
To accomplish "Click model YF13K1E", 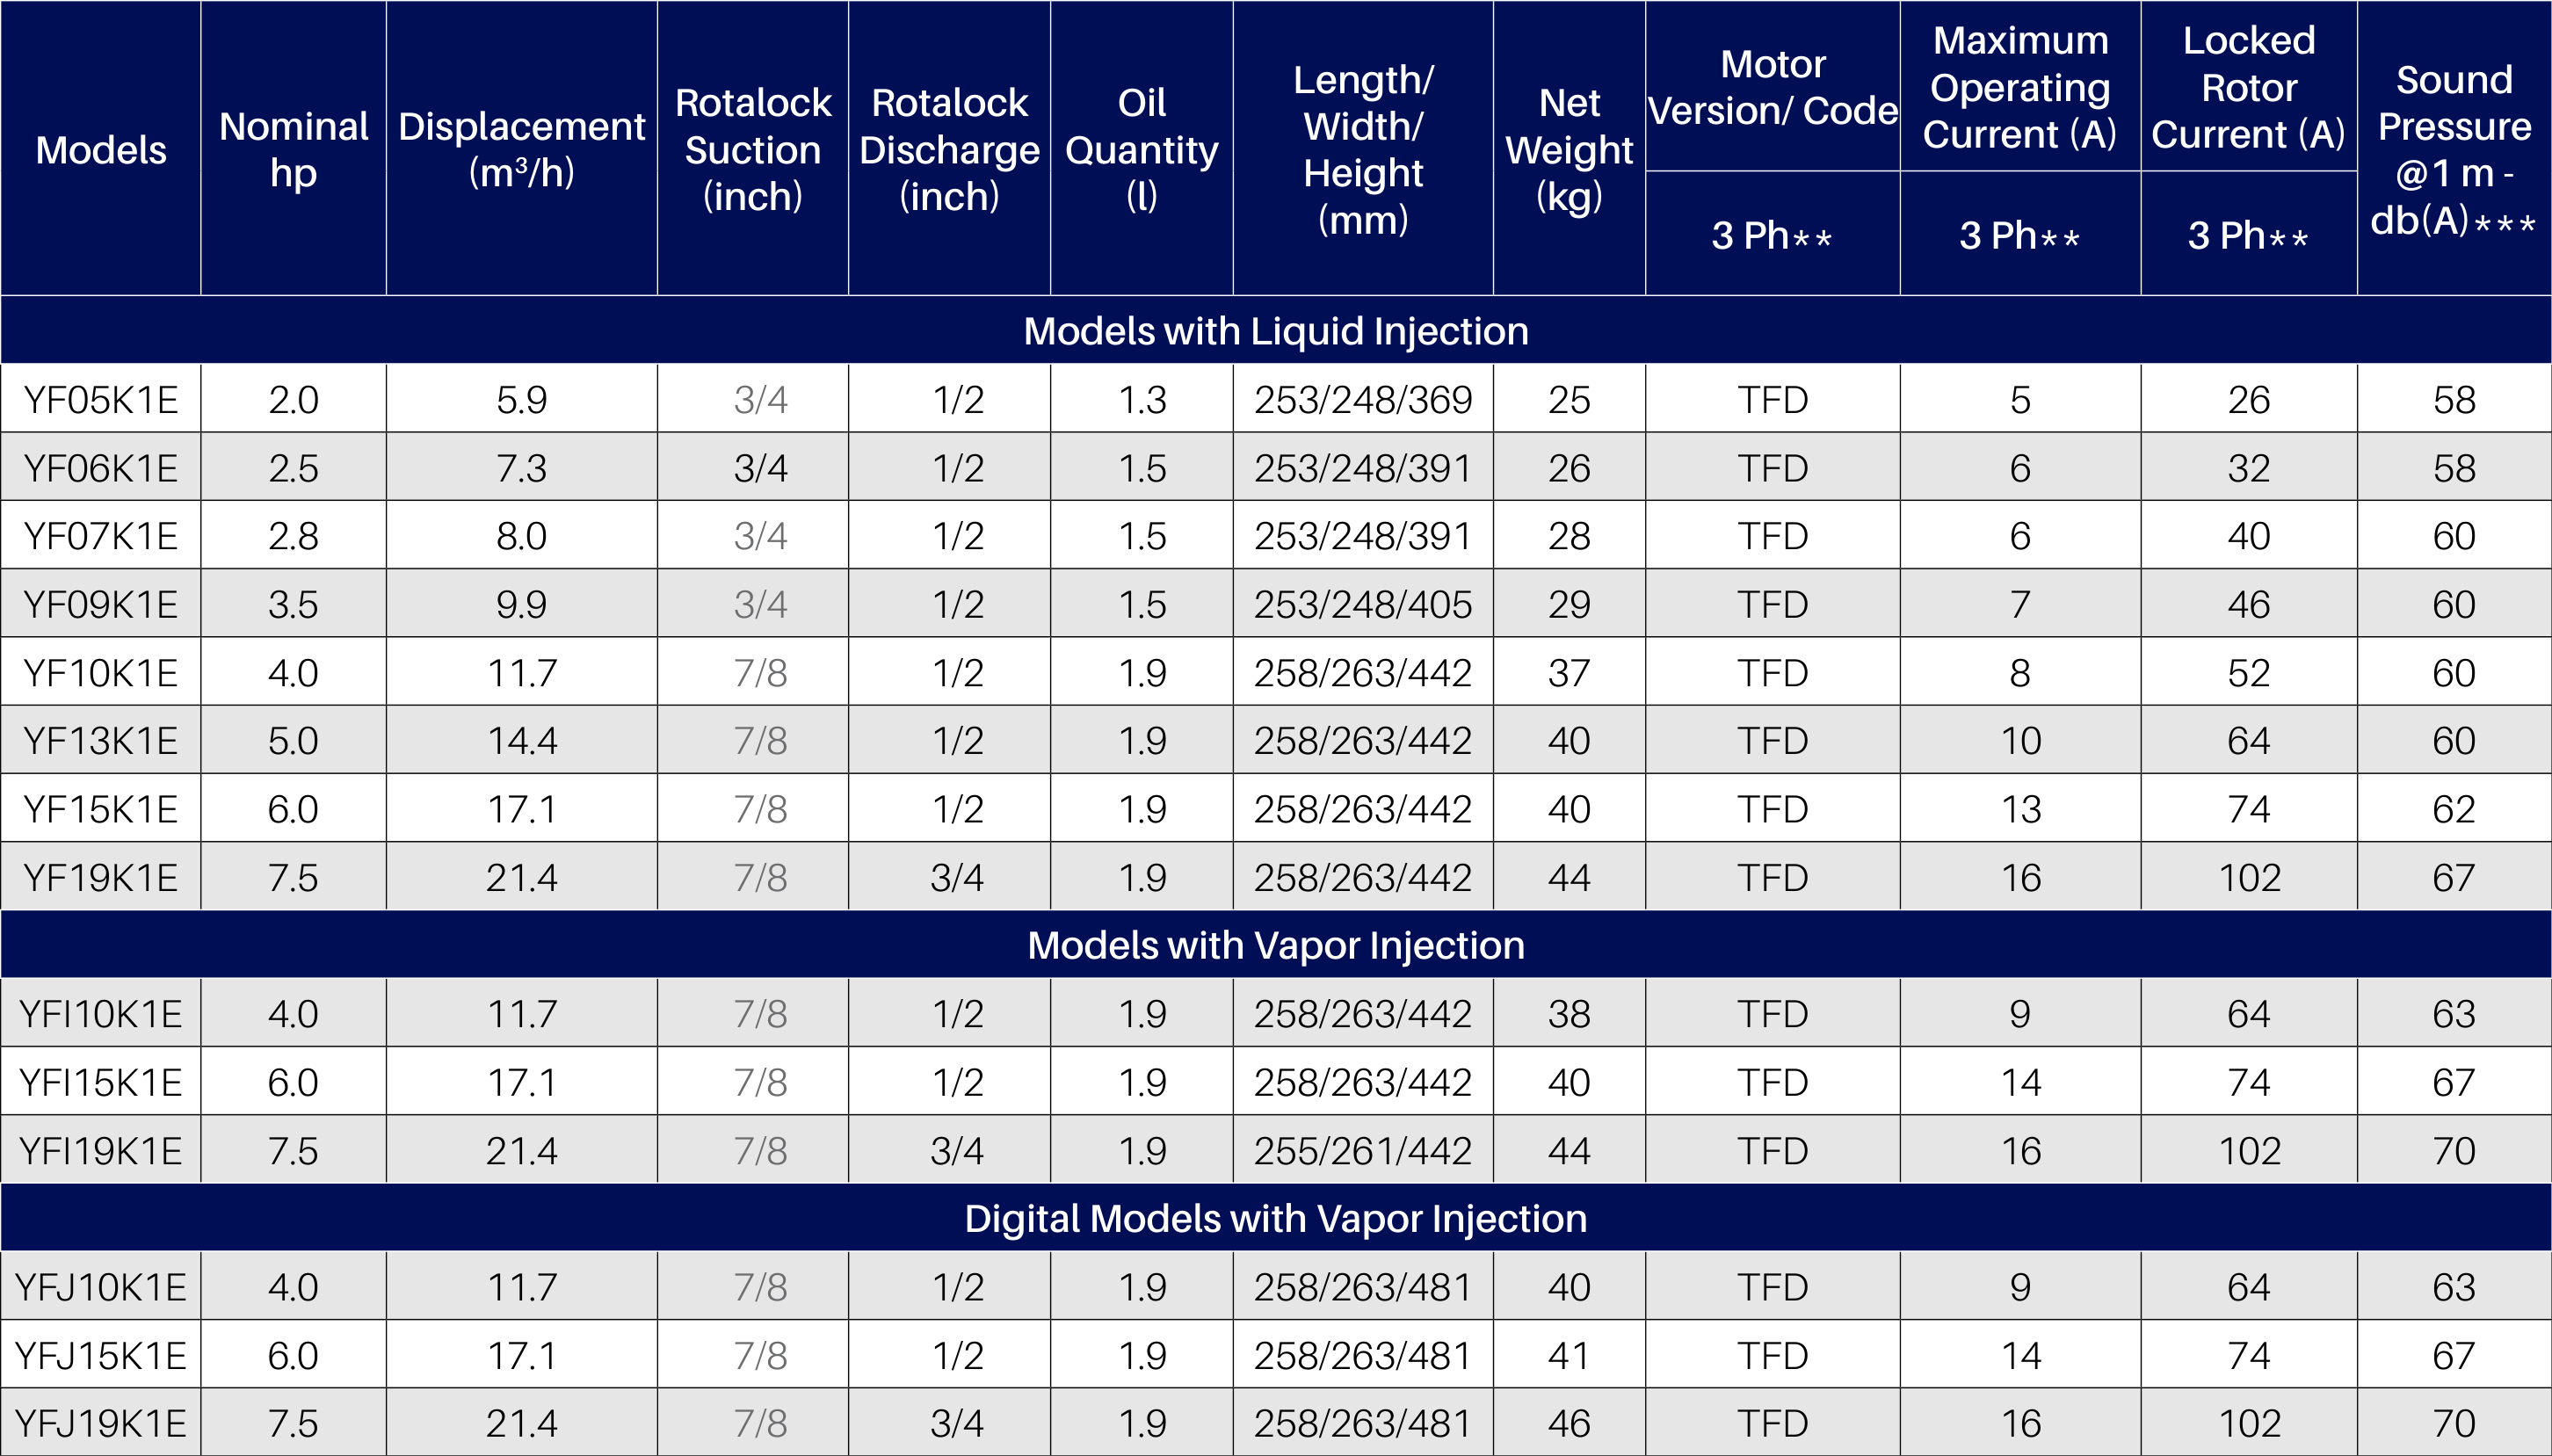I will [x=101, y=741].
